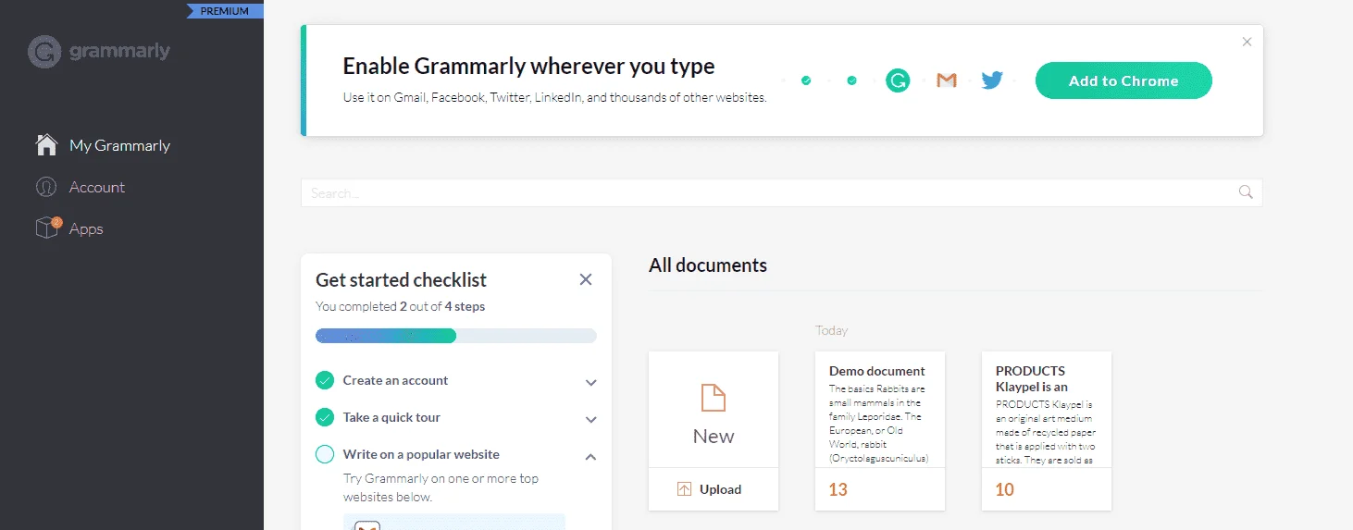Toggle the Create an account checkmark
Viewport: 1353px width, 530px height.
point(325,380)
